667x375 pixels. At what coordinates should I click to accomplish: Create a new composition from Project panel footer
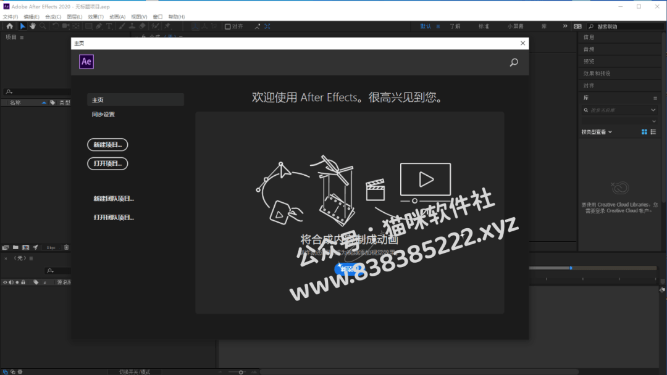pyautogui.click(x=25, y=247)
